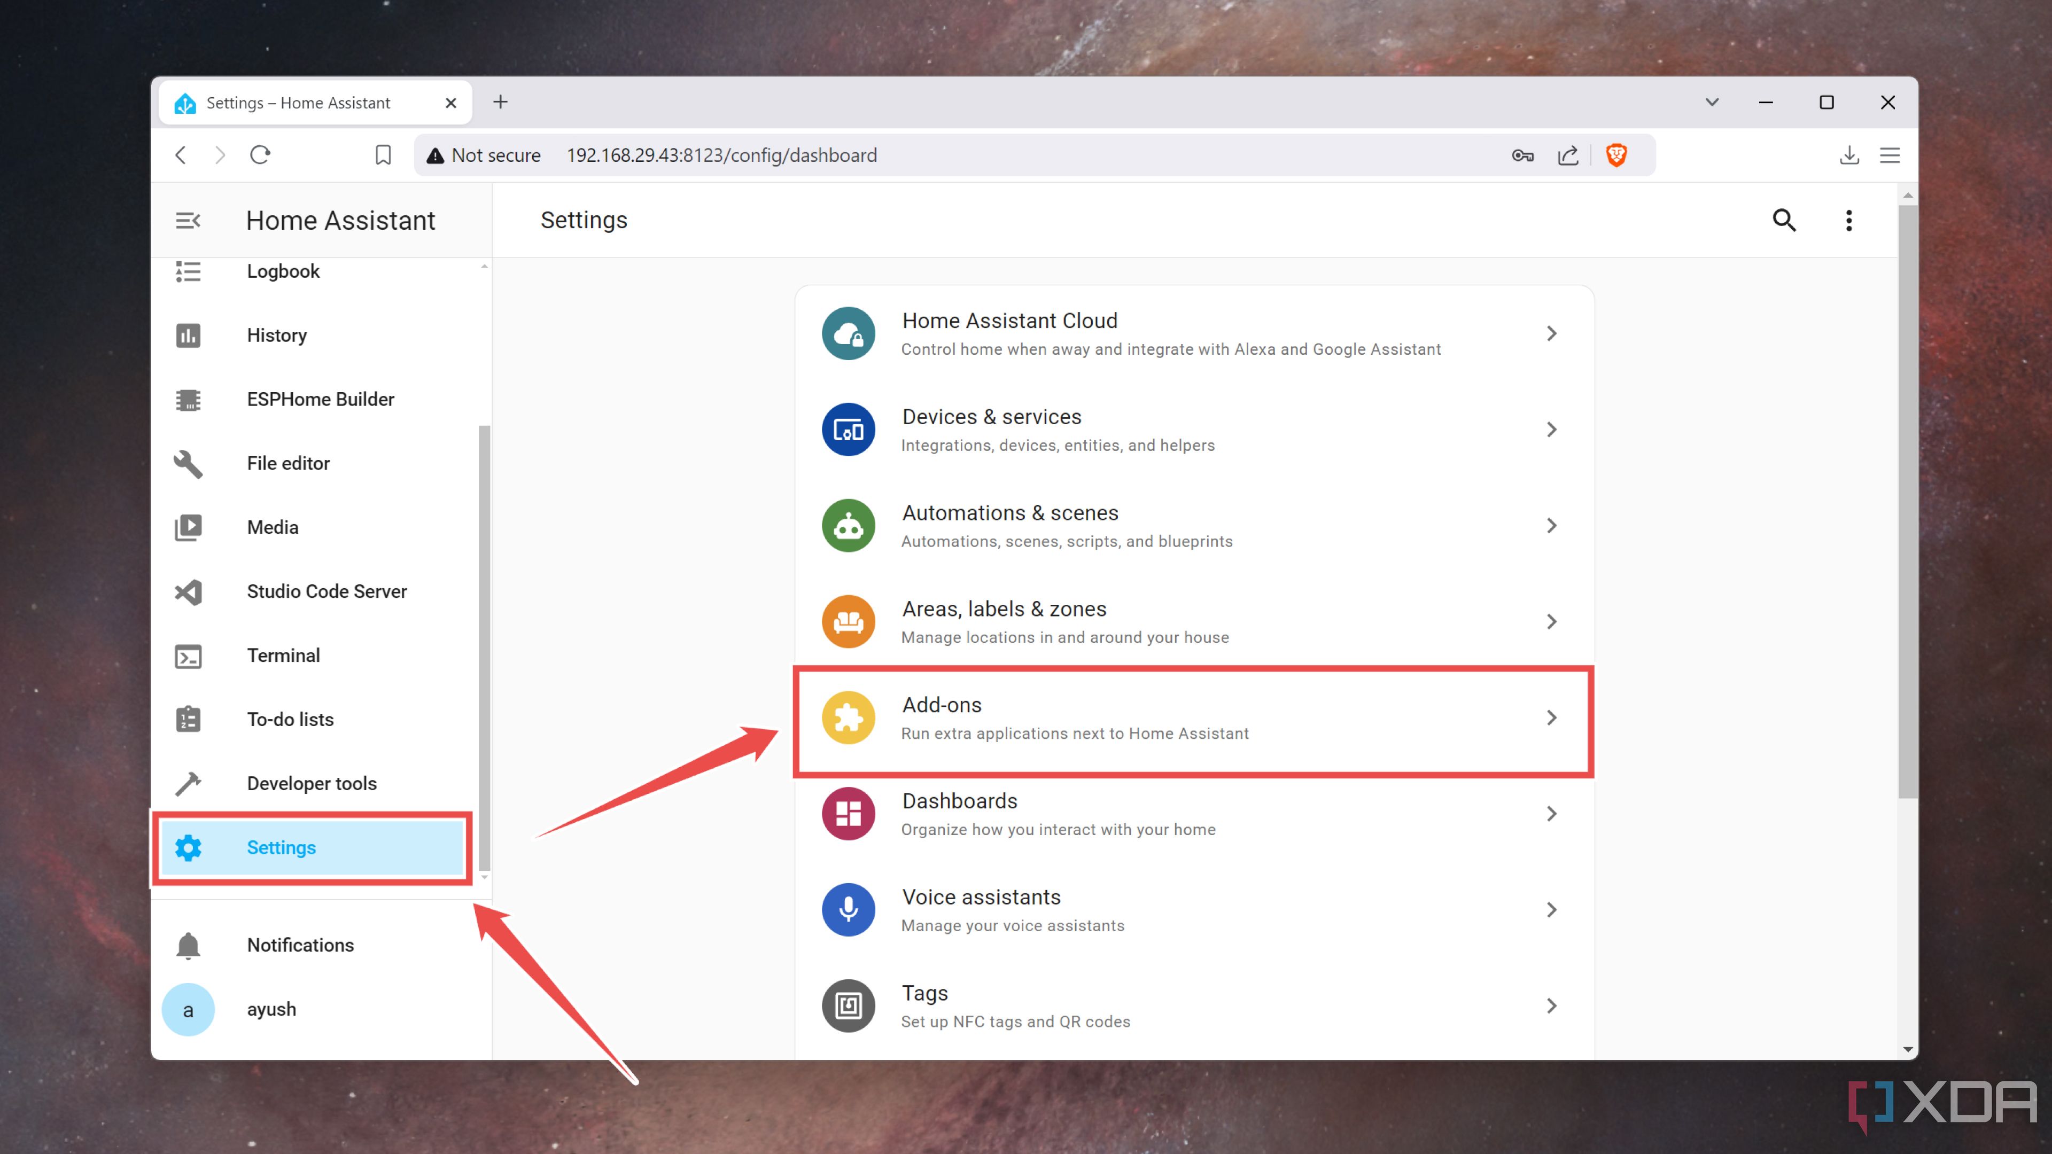2052x1154 pixels.
Task: Open the ayush user avatar
Action: coord(188,1010)
